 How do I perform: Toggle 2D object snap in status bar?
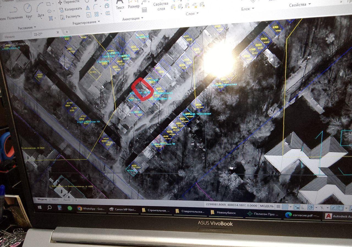pyautogui.click(x=341, y=208)
